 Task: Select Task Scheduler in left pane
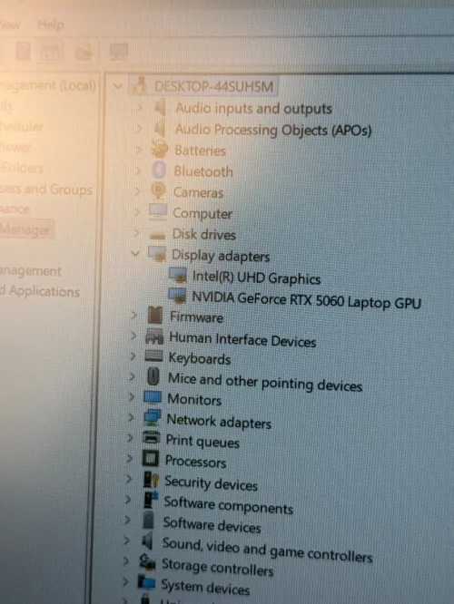22,126
